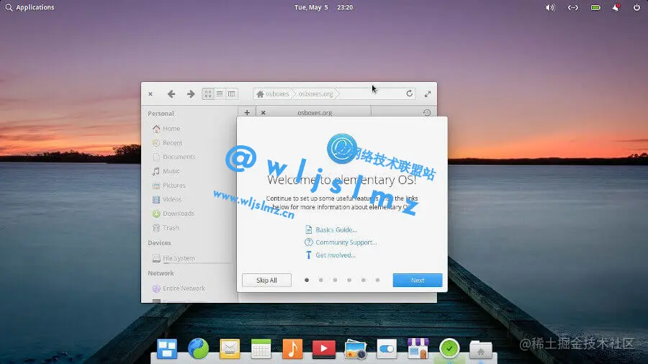648x364 pixels.
Task: Select the third welcome page dot
Action: (x=335, y=281)
